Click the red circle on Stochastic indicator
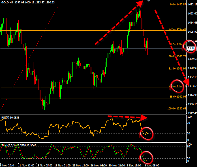This screenshot has height=167, width=197. (x=146, y=157)
